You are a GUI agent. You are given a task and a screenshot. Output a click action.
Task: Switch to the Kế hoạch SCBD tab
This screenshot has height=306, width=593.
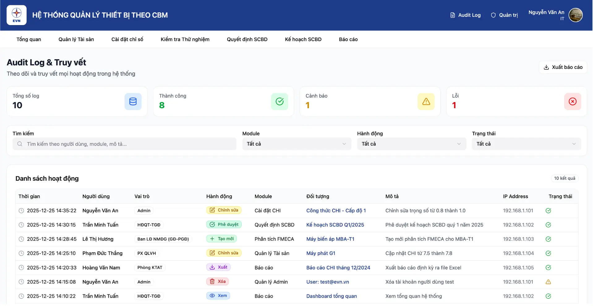(303, 39)
